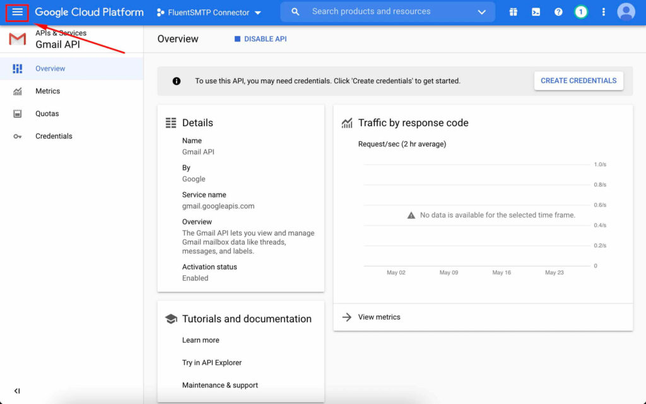The image size is (646, 404).
Task: Click the Traffic by response code chart icon
Action: click(x=347, y=123)
